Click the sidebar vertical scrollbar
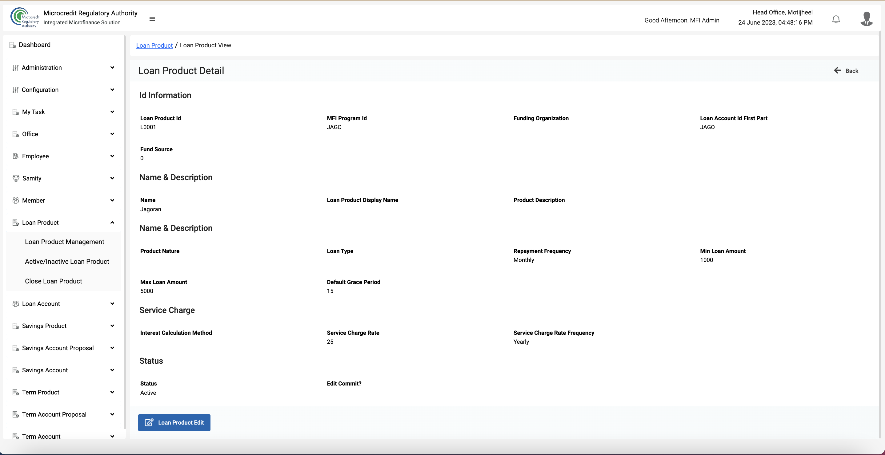The image size is (885, 455). pyautogui.click(x=125, y=232)
